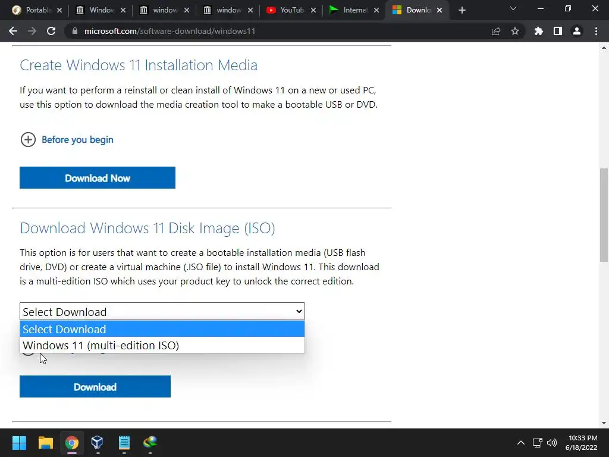Open the volume tray icon
The height and width of the screenshot is (457, 609).
click(551, 443)
